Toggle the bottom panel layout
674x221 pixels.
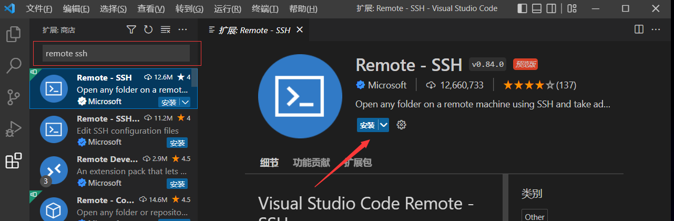tap(537, 8)
